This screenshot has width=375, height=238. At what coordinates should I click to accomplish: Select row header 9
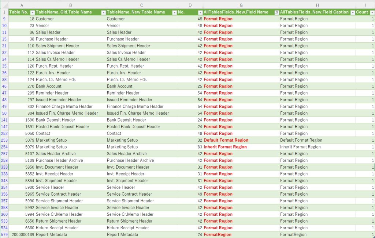coord(4,19)
